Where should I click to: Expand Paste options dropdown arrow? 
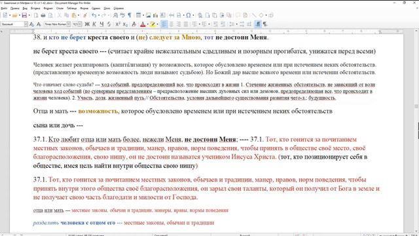(x=79, y=15)
